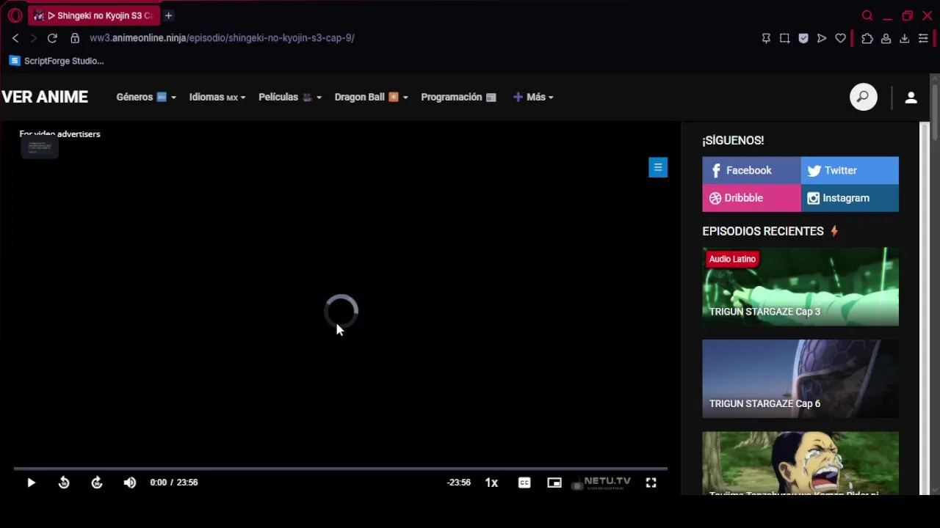Follow on Twitter
This screenshot has width=940, height=528.
click(850, 170)
